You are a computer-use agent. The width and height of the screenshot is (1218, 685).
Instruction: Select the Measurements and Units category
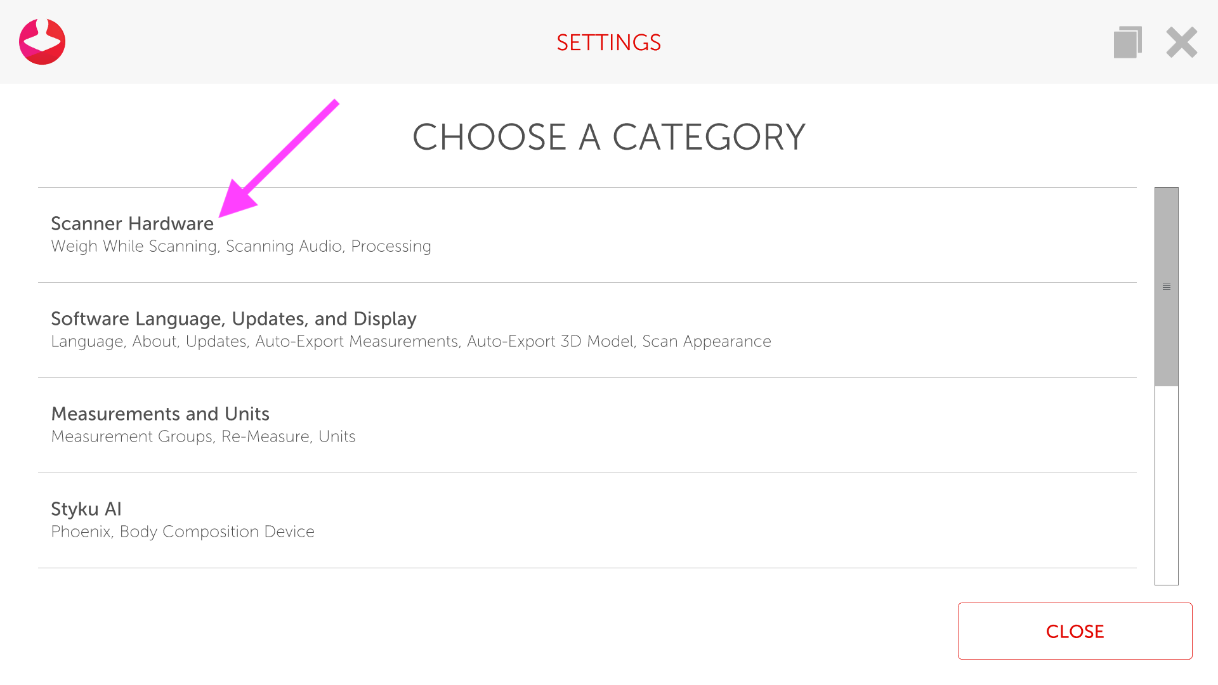pos(160,414)
